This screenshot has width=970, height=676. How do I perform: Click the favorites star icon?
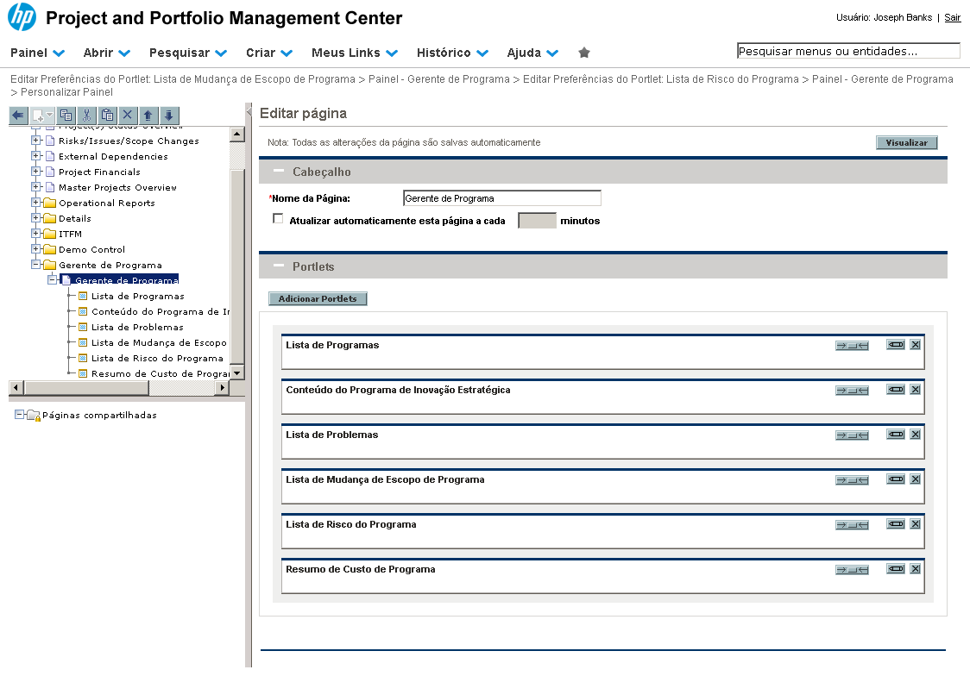pyautogui.click(x=584, y=53)
